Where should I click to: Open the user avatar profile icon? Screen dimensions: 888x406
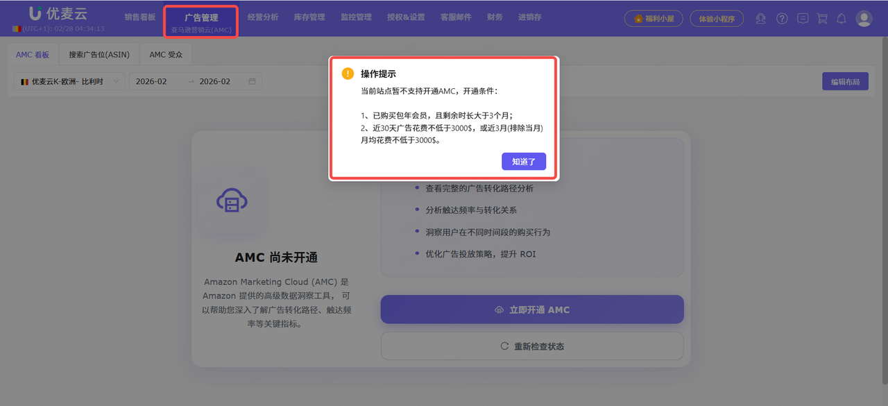point(864,19)
